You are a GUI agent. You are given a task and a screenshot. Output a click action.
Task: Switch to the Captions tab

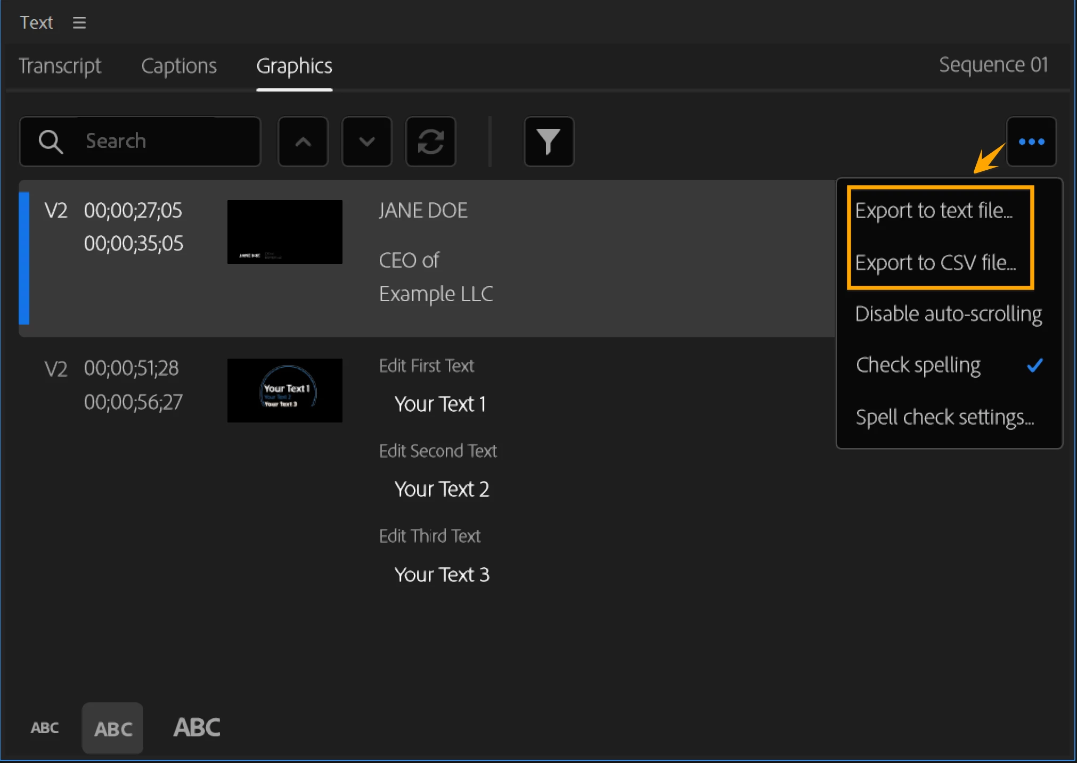(x=179, y=66)
